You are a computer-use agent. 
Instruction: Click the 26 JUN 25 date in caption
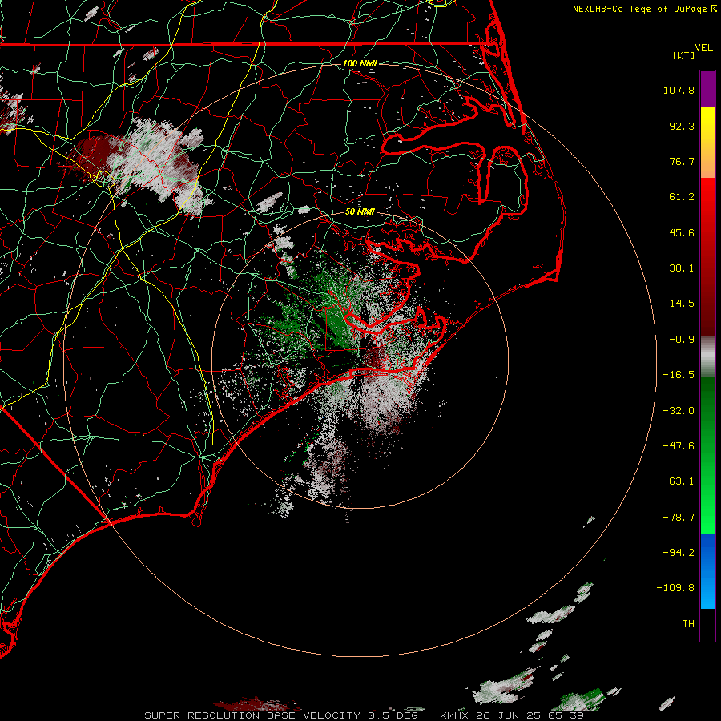pyautogui.click(x=507, y=715)
